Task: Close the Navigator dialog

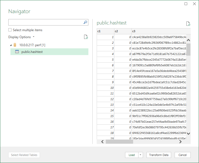Action: click(x=194, y=4)
